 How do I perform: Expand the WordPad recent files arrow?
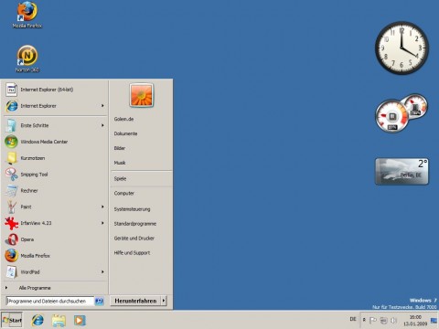pos(102,271)
